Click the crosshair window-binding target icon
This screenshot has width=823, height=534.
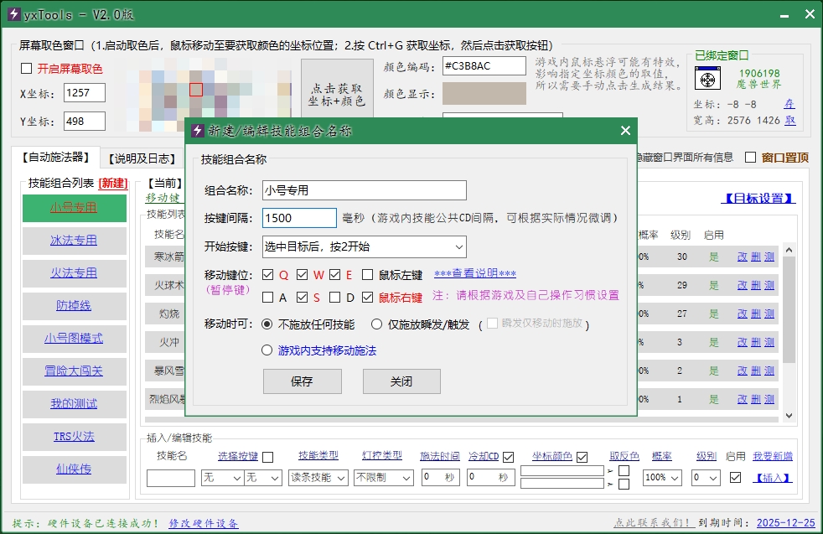pos(708,80)
